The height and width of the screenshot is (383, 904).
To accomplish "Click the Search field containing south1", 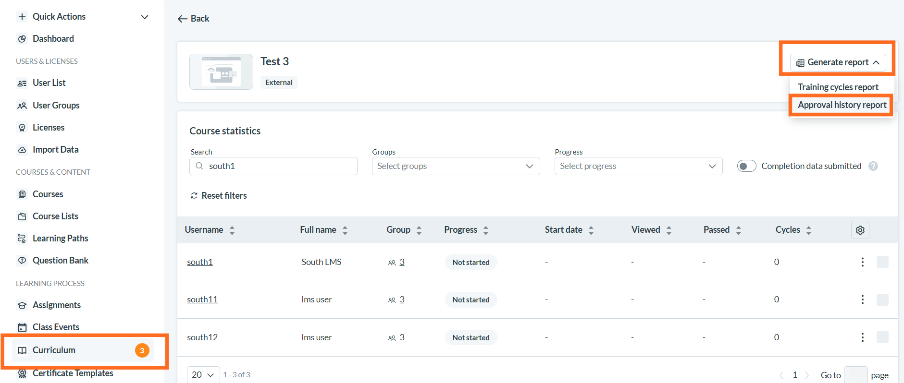I will coord(273,166).
